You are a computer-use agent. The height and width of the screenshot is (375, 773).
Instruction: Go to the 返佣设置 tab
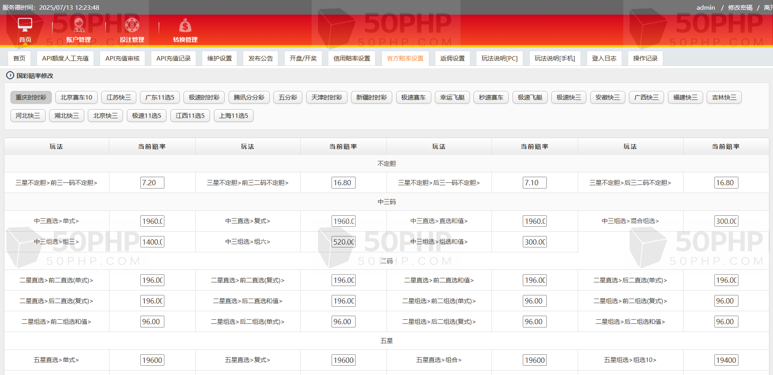click(x=452, y=59)
